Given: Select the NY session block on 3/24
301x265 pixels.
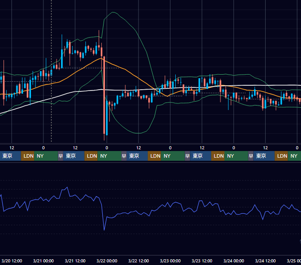Looking at the screenshot, I should pos(294,156).
